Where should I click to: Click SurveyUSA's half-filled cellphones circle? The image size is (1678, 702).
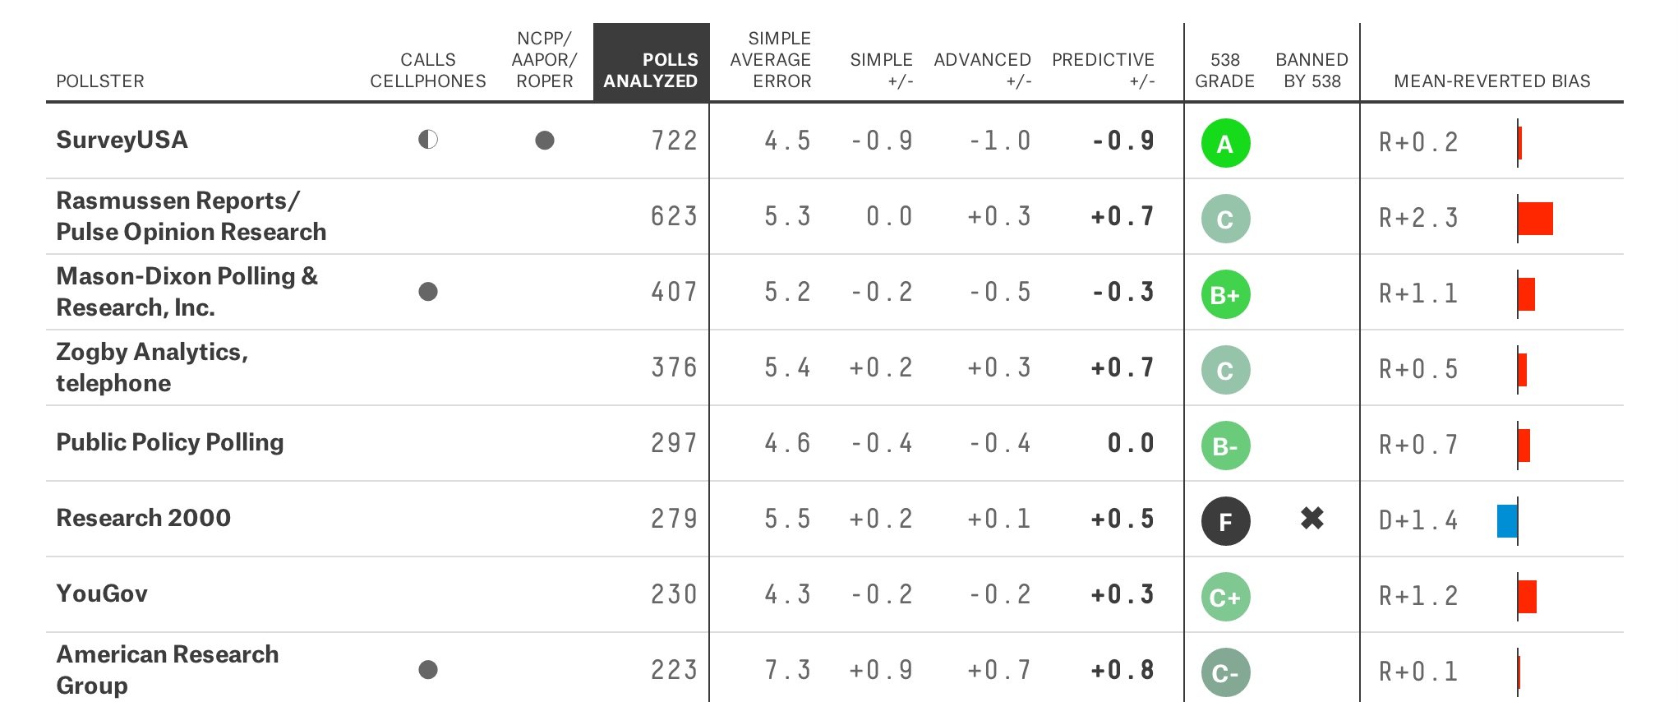[428, 140]
